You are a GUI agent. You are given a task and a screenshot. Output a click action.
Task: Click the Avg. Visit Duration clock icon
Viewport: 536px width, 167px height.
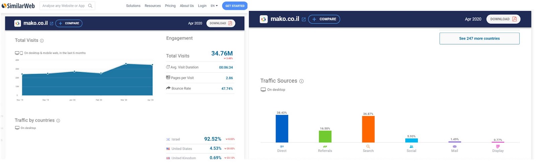tap(168, 67)
